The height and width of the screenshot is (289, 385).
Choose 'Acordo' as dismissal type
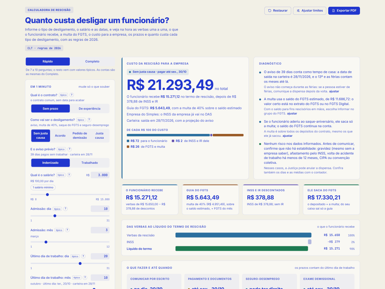click(60, 136)
